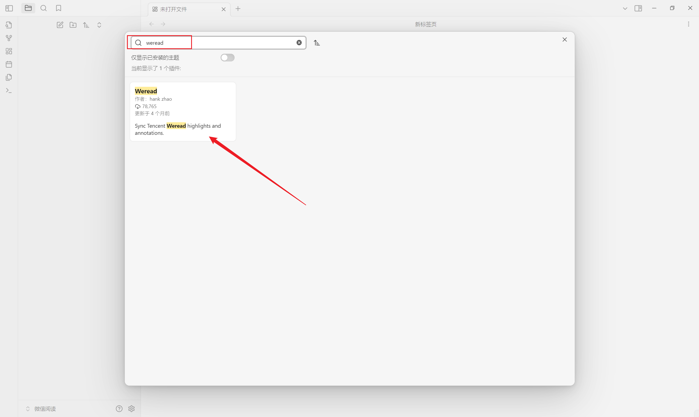699x417 pixels.
Task: Open graph view from ribbon
Action: (x=9, y=38)
